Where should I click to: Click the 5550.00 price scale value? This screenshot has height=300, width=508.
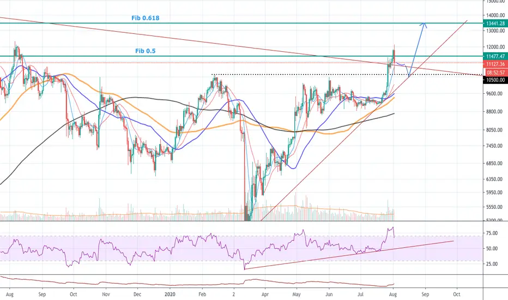(x=494, y=207)
